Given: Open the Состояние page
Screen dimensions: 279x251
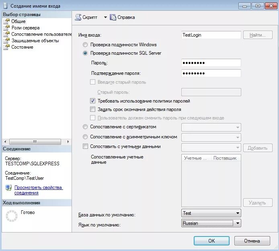Looking at the screenshot, I should 22,47.
